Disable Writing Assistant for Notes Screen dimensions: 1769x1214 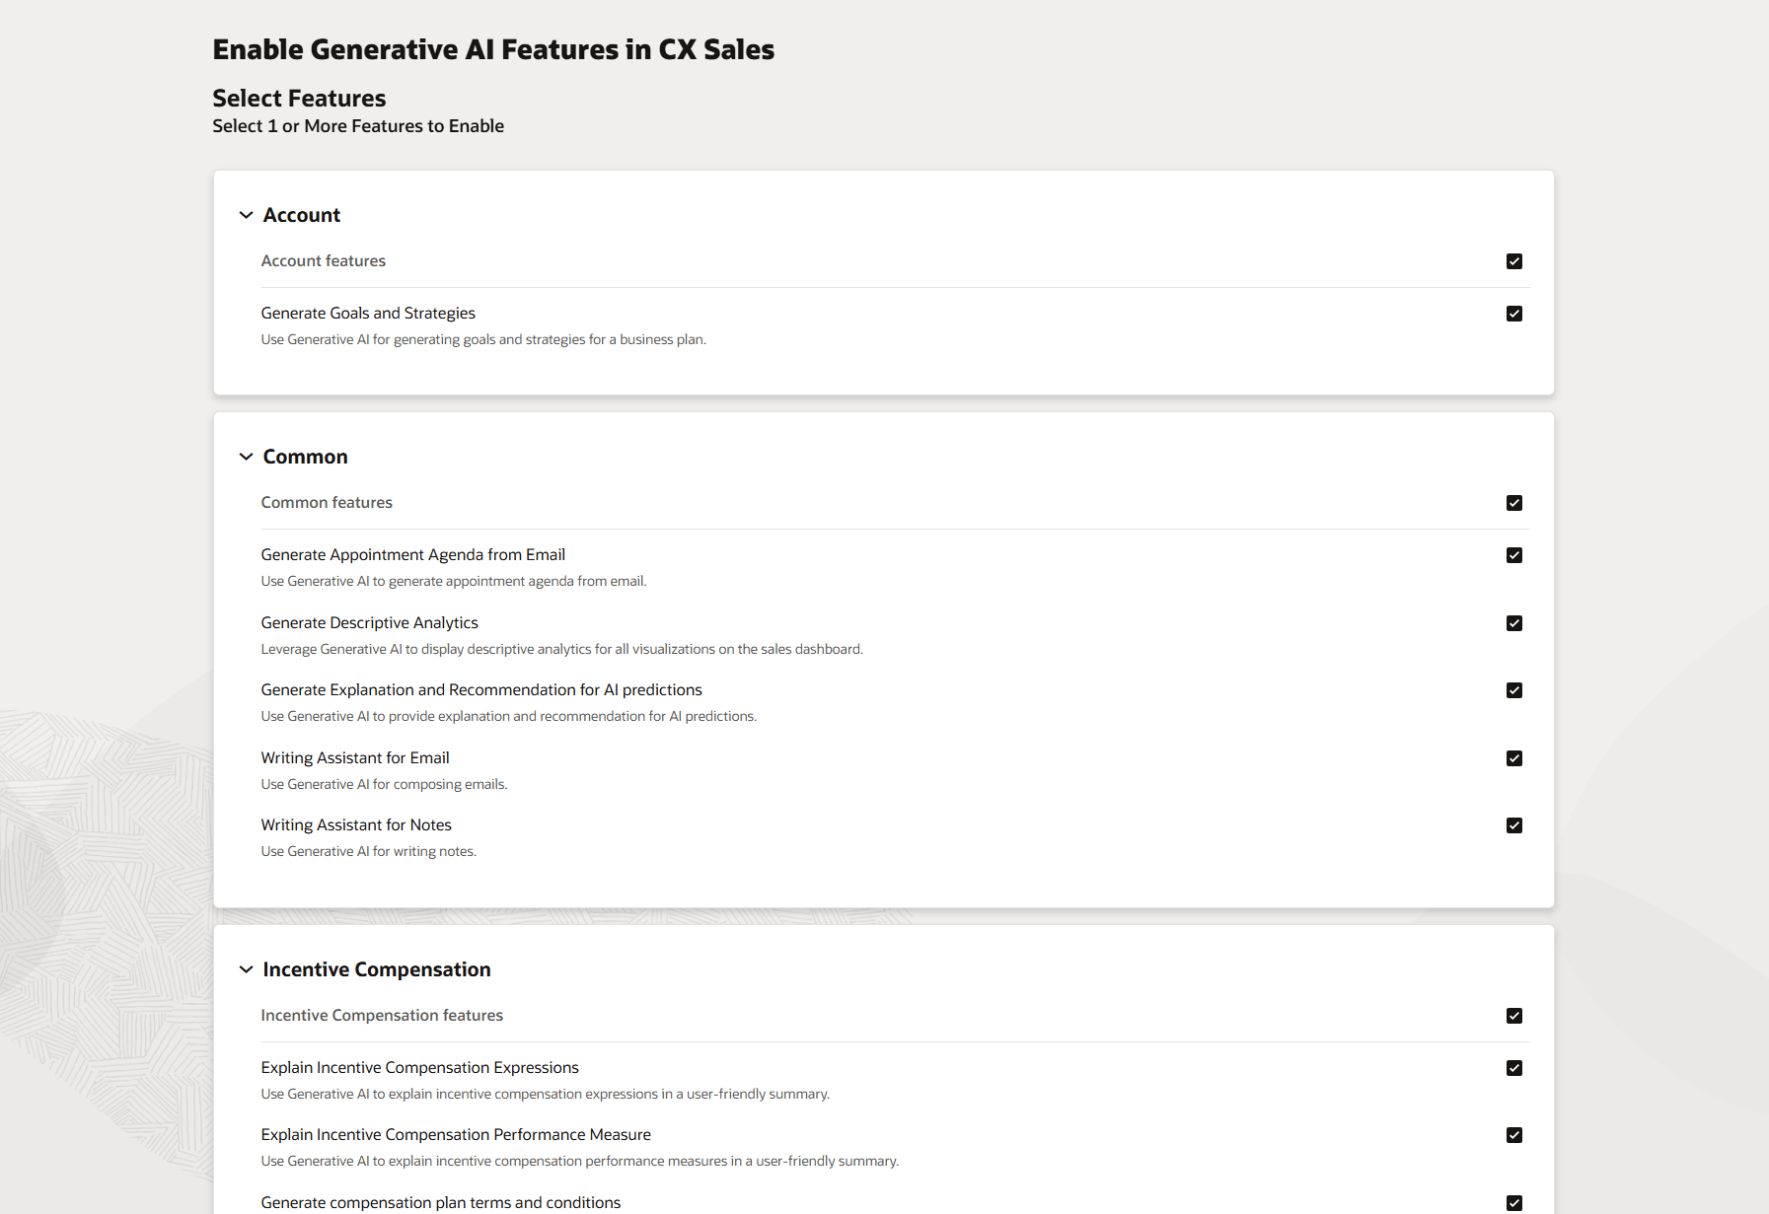[x=1513, y=825]
